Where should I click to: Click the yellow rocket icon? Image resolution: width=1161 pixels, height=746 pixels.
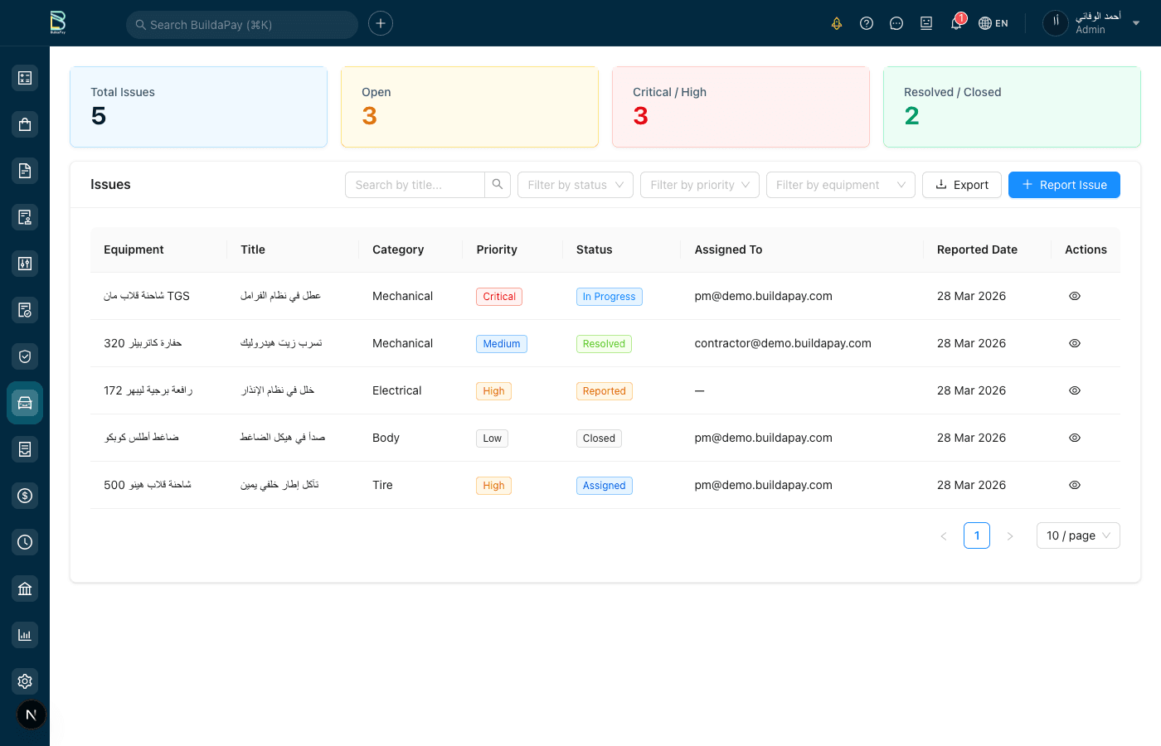[x=837, y=23]
